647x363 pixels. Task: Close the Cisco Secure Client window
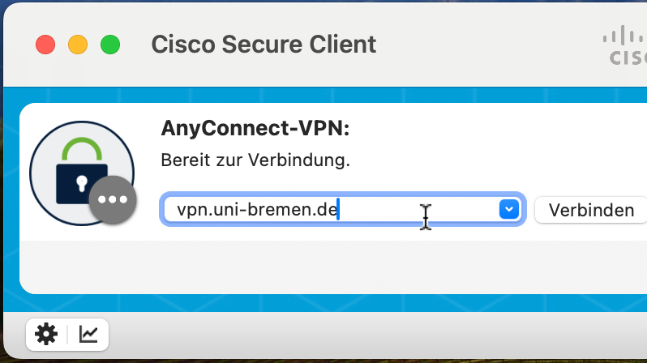(45, 45)
